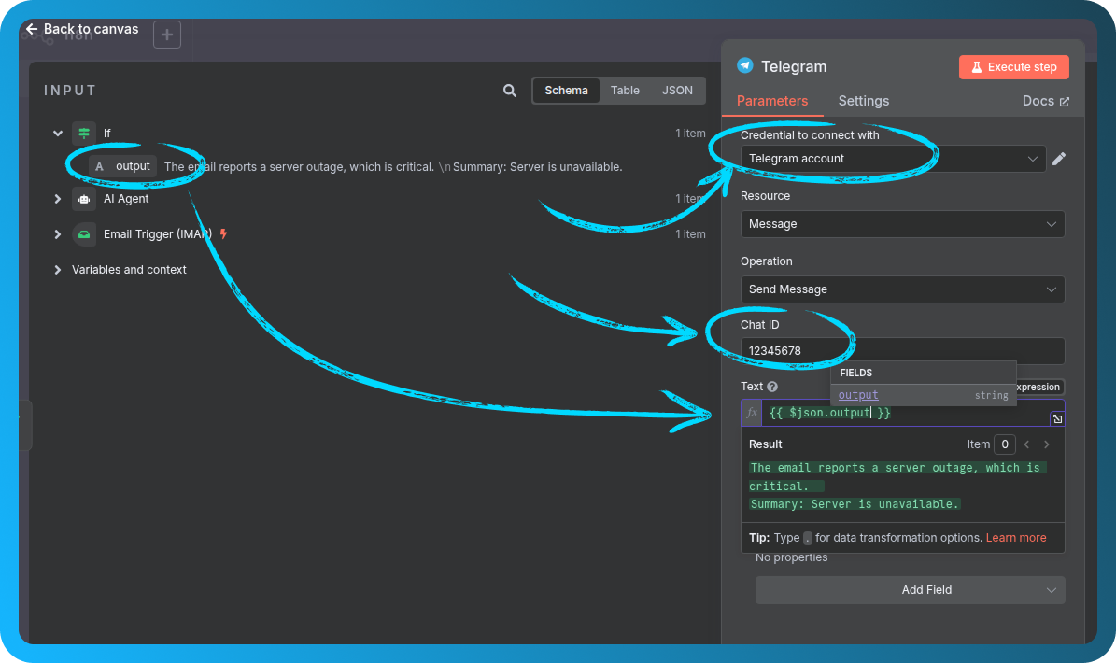The width and height of the screenshot is (1116, 663).
Task: Click the search icon in Input panel
Action: [x=510, y=91]
